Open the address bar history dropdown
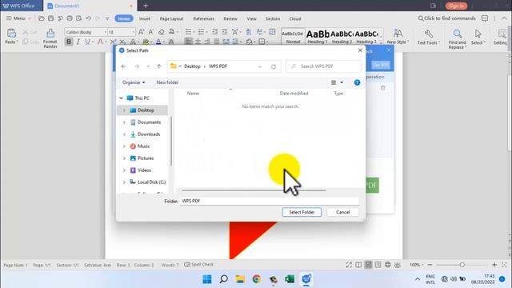This screenshot has width=512, height=288. click(259, 66)
